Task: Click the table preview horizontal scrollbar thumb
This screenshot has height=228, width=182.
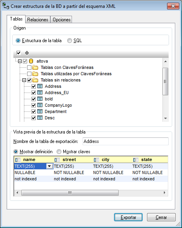Action: click(x=70, y=193)
